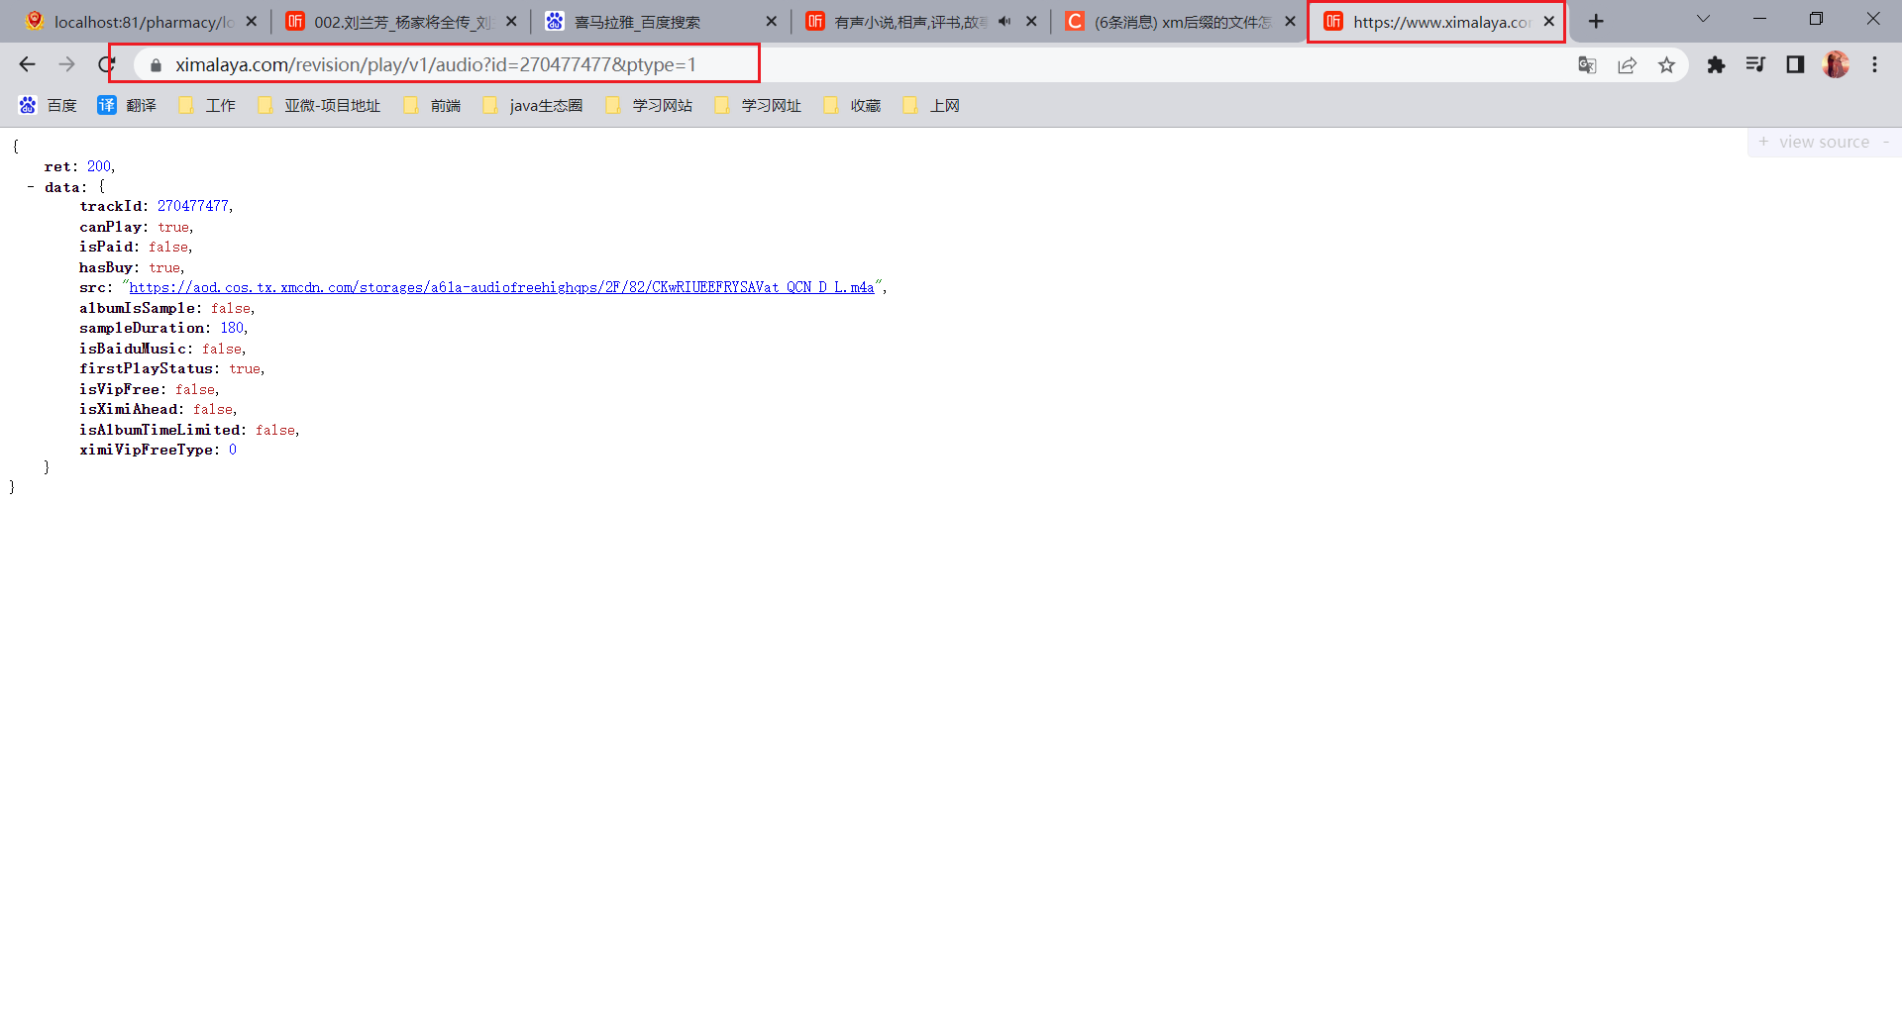Open 亚微-项目地址 bookmark folder
1902x1010 pixels.
(319, 105)
